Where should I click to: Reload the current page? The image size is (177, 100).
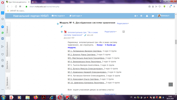click(x=16, y=7)
